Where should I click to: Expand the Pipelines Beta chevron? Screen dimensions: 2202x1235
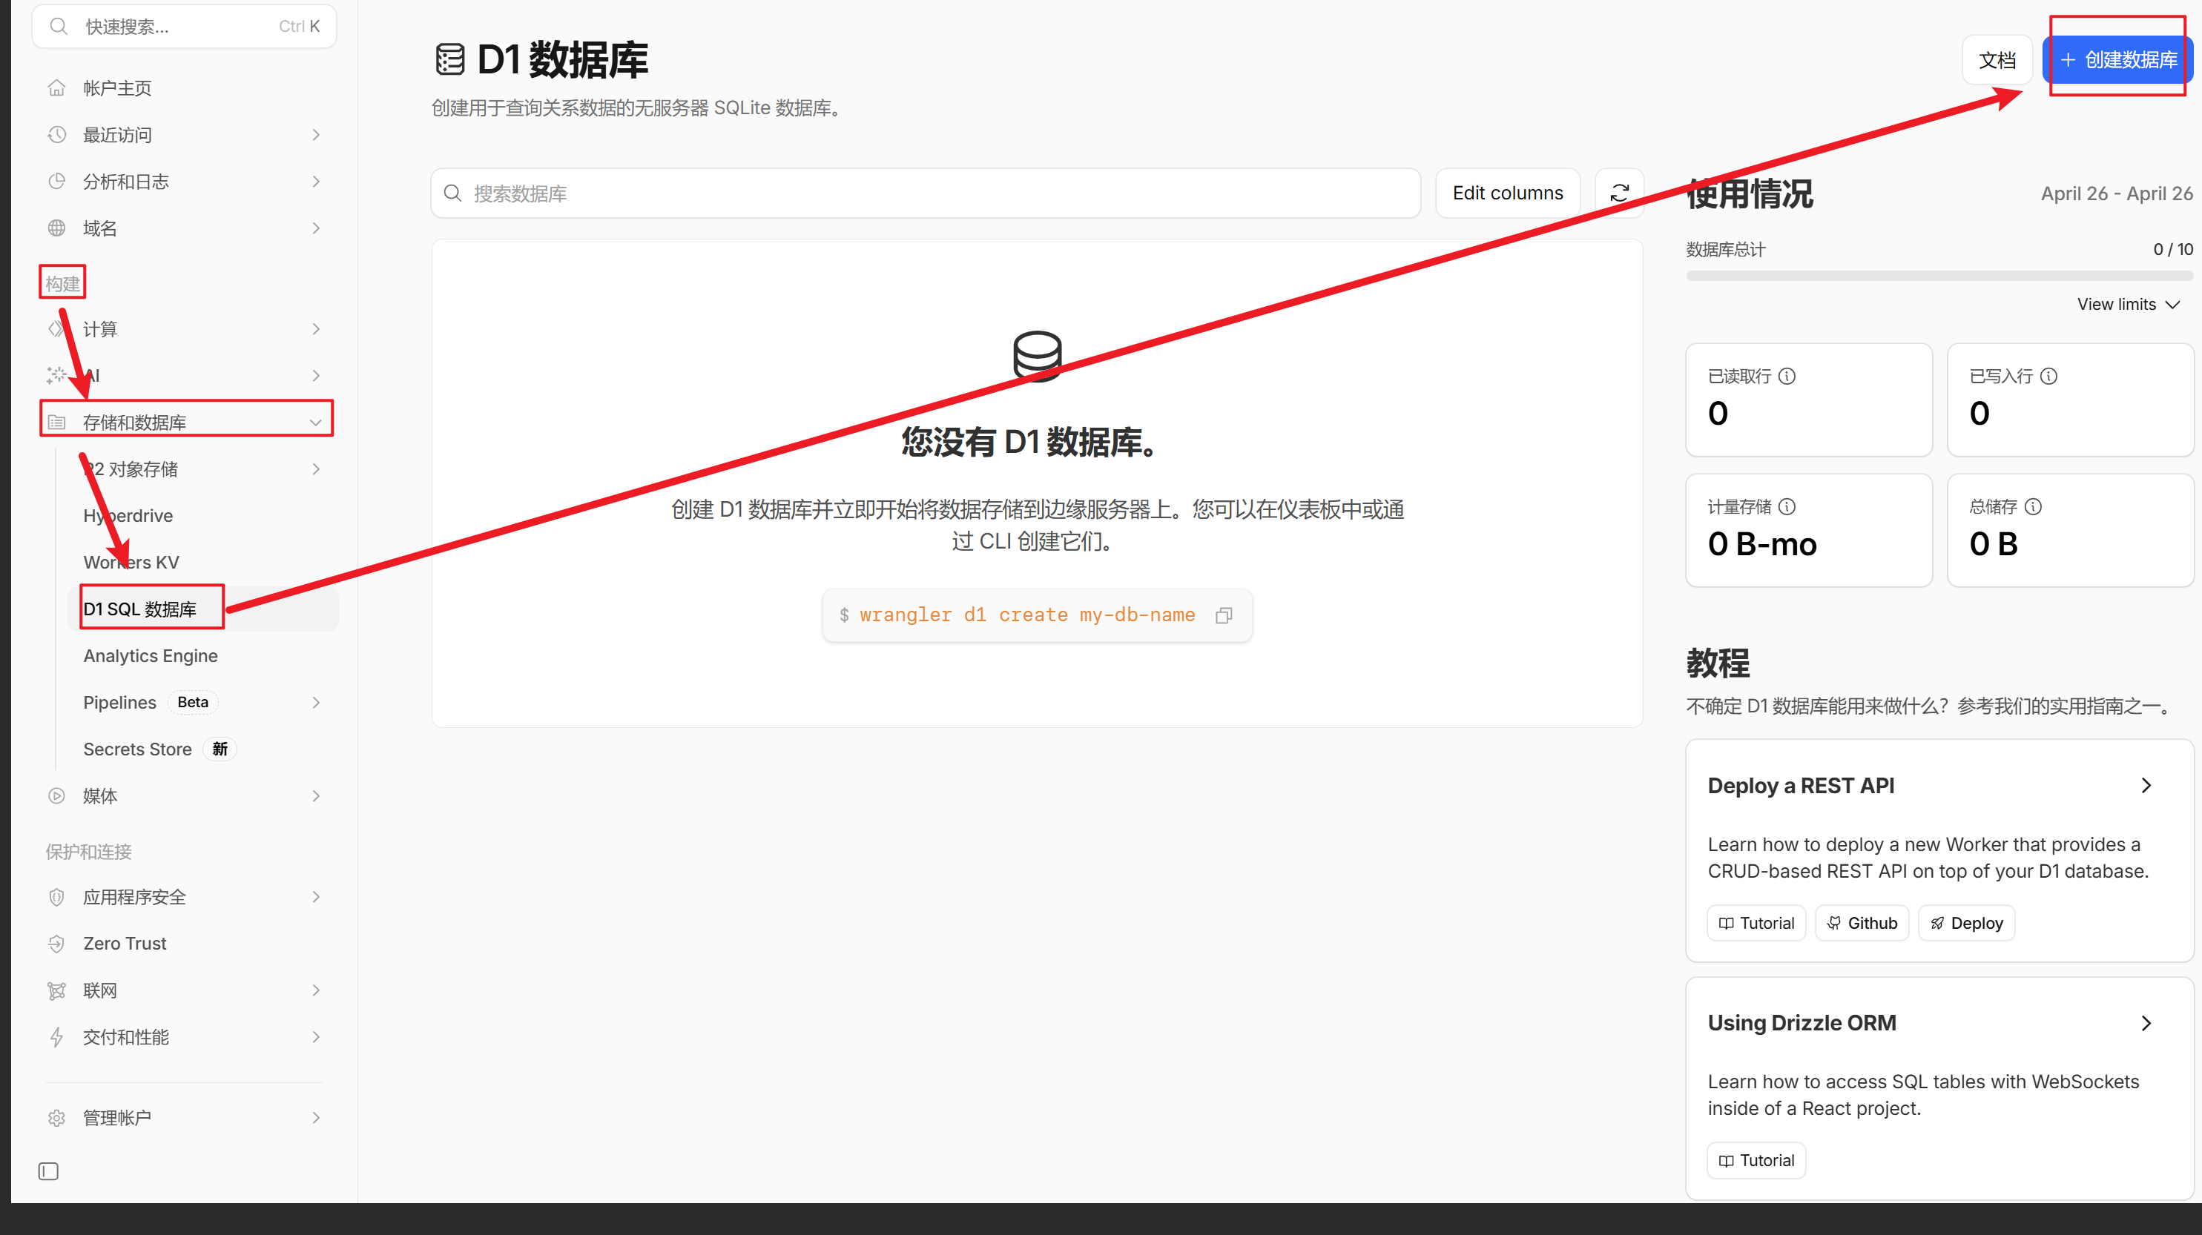316,703
